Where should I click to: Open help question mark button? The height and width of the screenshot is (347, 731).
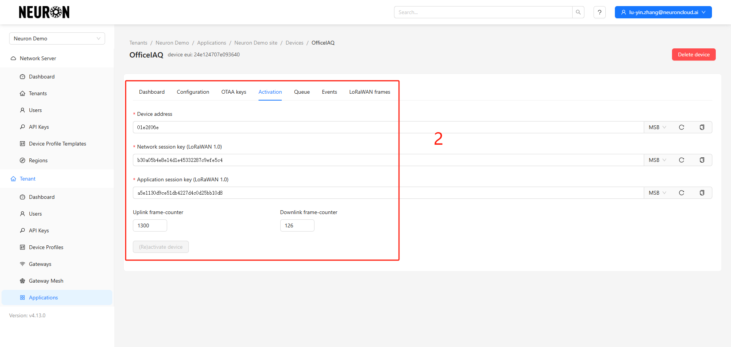(x=600, y=12)
